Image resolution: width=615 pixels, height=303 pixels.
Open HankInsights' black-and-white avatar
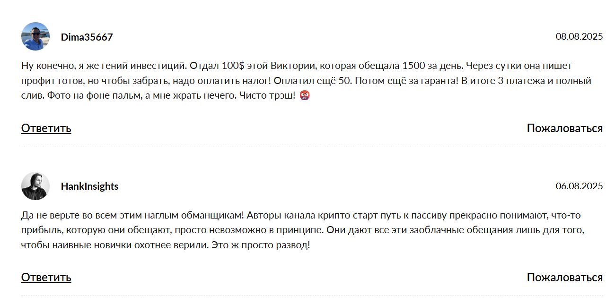(x=35, y=186)
